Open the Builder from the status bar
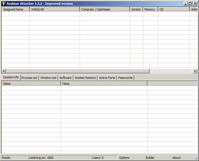Screen dimensions: 199x161 pyautogui.click(x=150, y=158)
